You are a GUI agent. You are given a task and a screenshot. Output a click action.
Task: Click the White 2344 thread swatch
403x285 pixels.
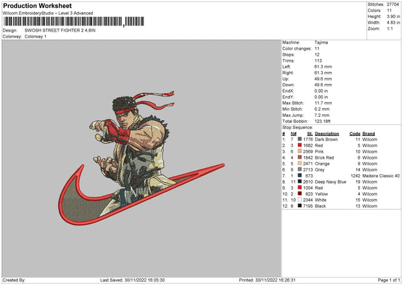tap(300, 200)
